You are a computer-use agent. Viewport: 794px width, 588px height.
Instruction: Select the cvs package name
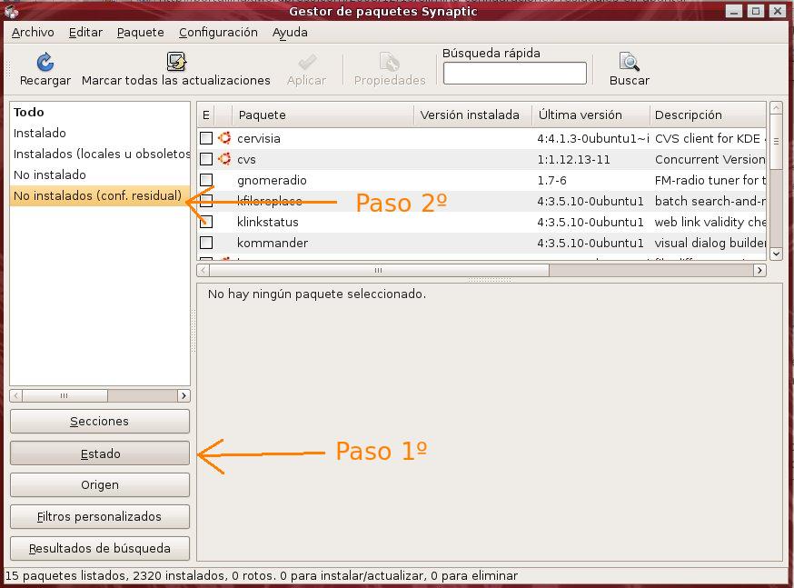pyautogui.click(x=246, y=160)
